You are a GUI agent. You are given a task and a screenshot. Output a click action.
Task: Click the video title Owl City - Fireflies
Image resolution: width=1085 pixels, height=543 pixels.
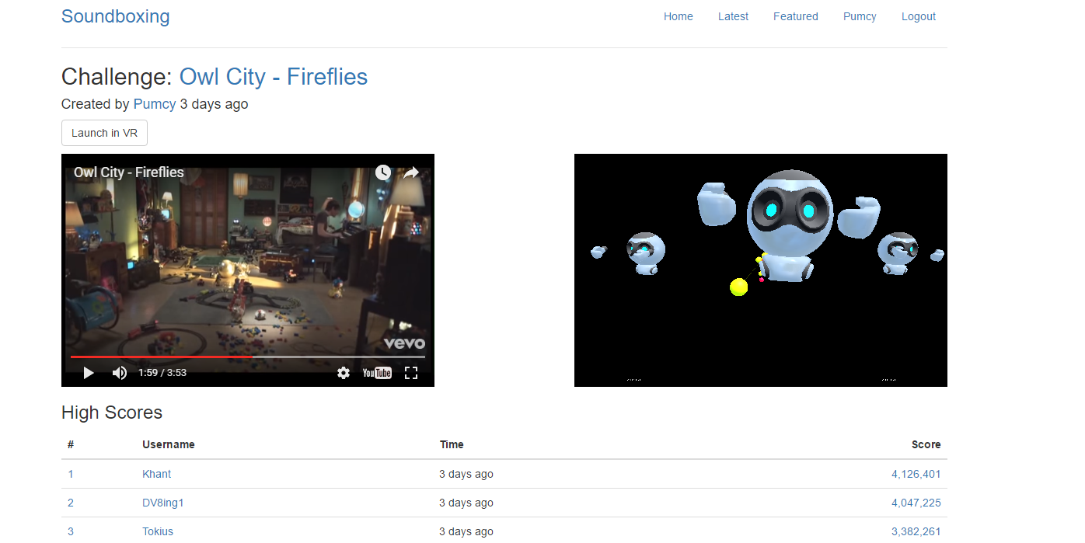(x=129, y=172)
